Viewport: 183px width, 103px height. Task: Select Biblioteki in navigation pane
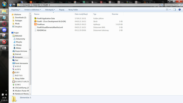19,36
